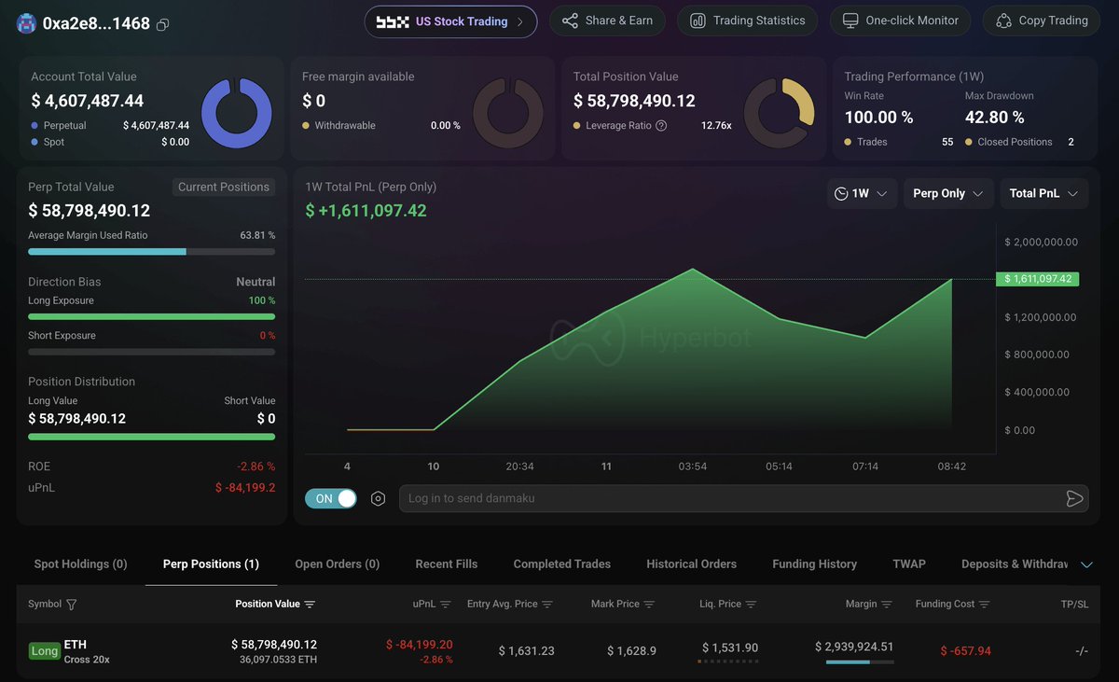Click the Max Drawdown 42.80 % value
The height and width of the screenshot is (682, 1119).
[994, 118]
